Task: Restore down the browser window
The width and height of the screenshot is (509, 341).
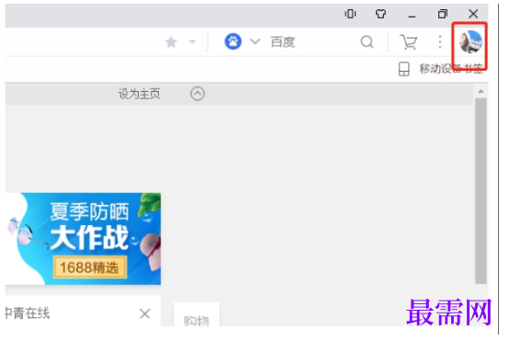Action: click(443, 14)
